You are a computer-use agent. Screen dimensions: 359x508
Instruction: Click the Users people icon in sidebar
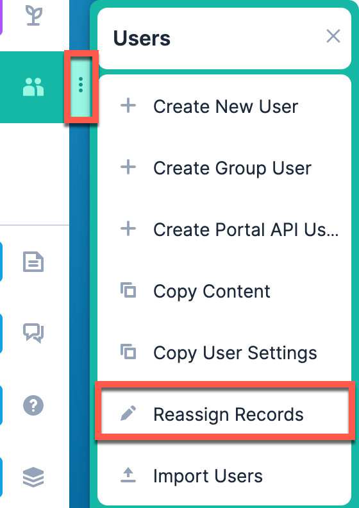(x=33, y=87)
